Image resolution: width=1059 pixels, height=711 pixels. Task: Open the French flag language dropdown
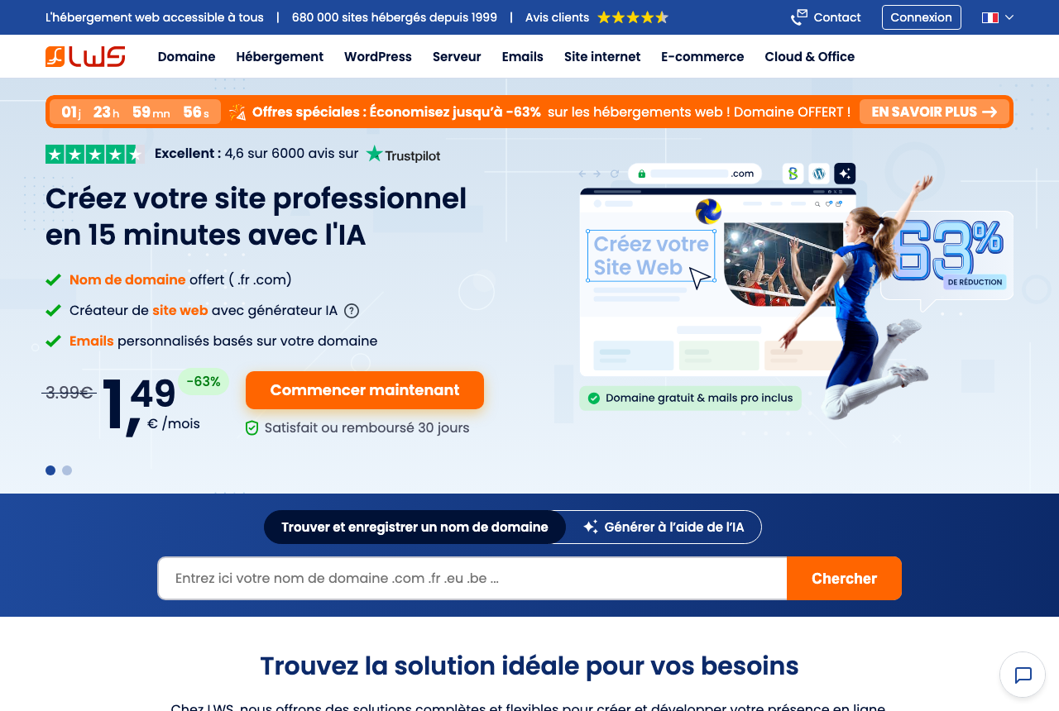tap(998, 17)
